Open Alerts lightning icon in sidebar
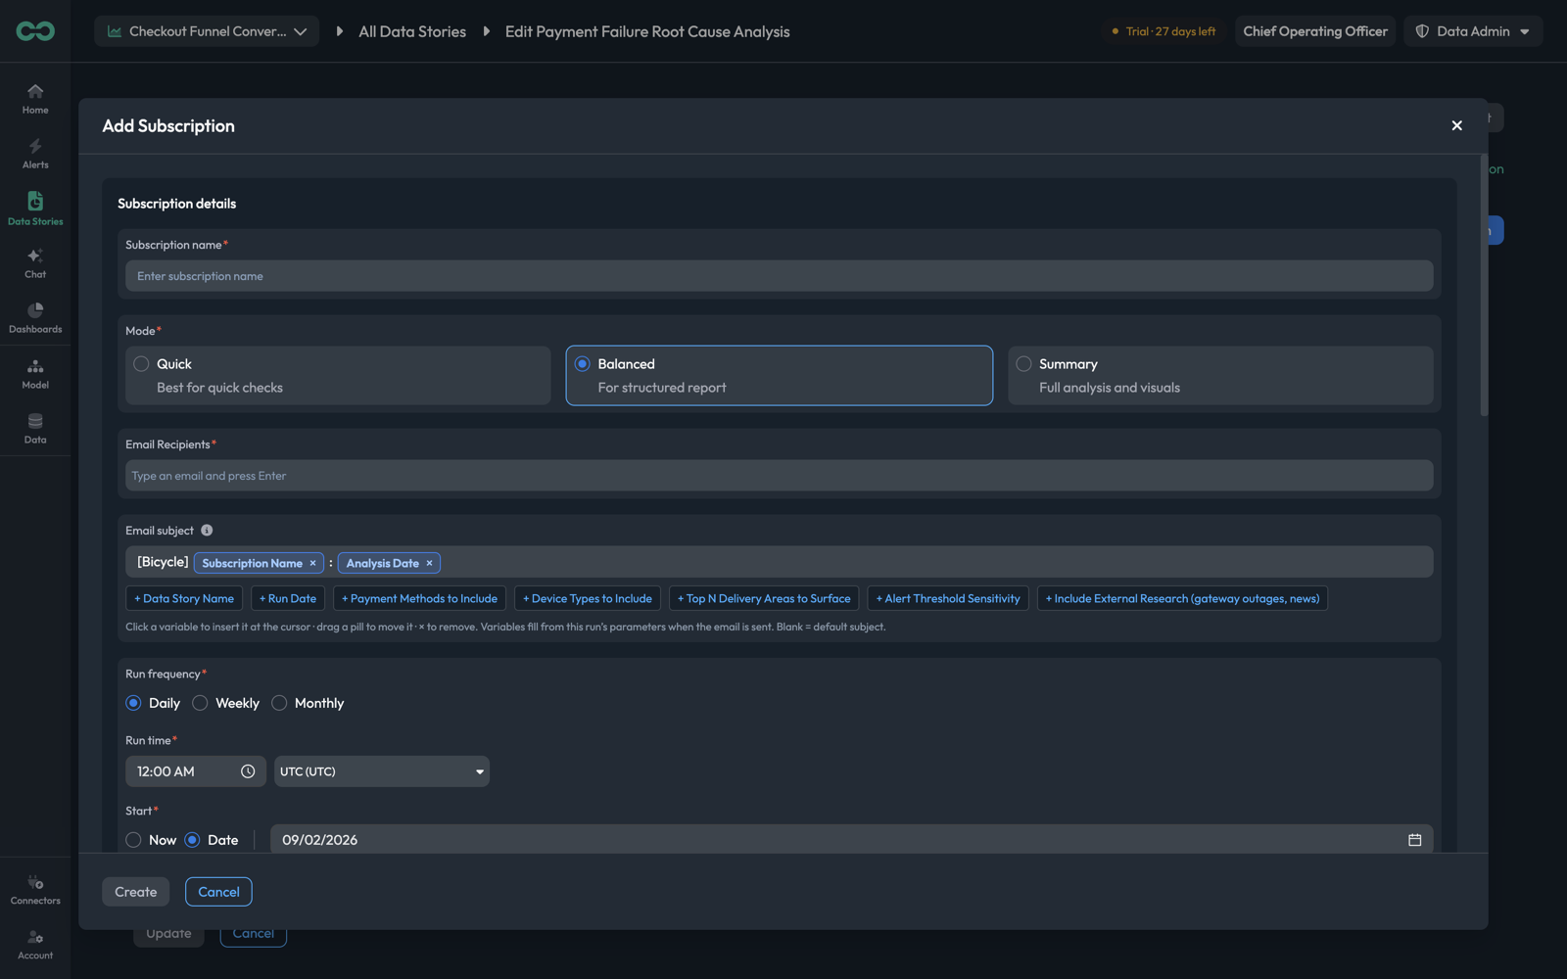Image resolution: width=1567 pixels, height=979 pixels. pos(35,147)
